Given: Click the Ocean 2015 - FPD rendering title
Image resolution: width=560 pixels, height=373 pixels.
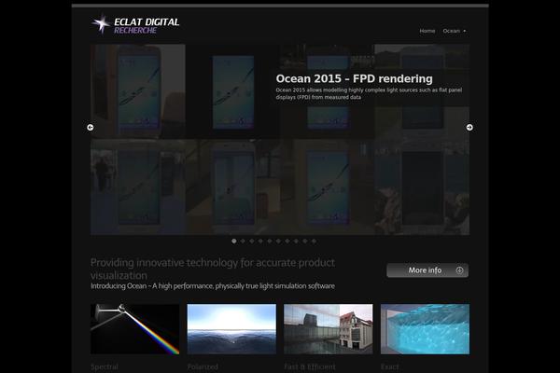Looking at the screenshot, I should [x=355, y=78].
